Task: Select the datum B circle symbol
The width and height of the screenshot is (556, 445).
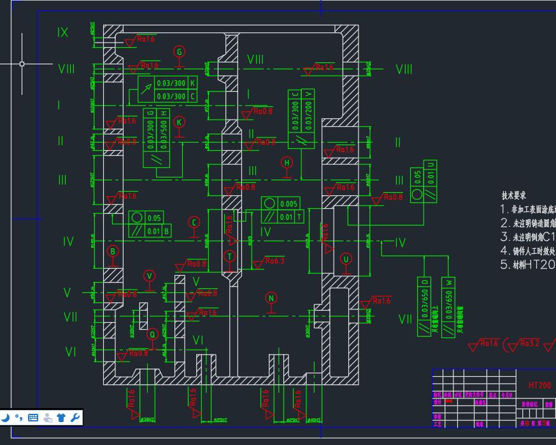Action: tap(113, 251)
